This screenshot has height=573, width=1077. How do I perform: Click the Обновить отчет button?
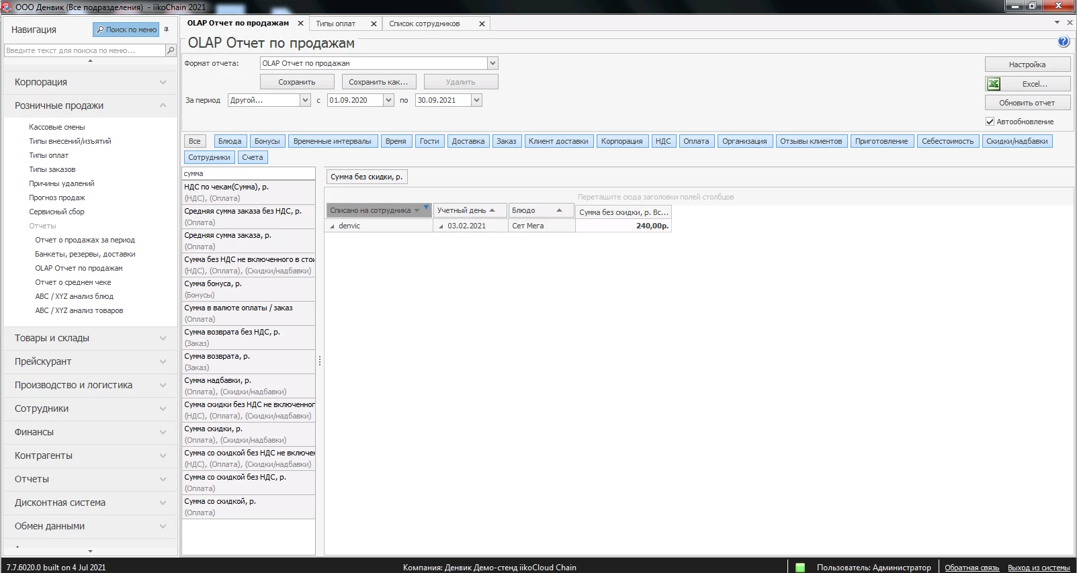pyautogui.click(x=1027, y=103)
